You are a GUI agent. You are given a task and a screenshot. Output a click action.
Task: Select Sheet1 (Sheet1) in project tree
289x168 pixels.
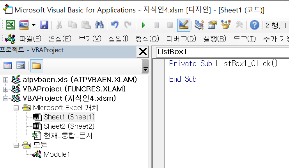(69, 117)
